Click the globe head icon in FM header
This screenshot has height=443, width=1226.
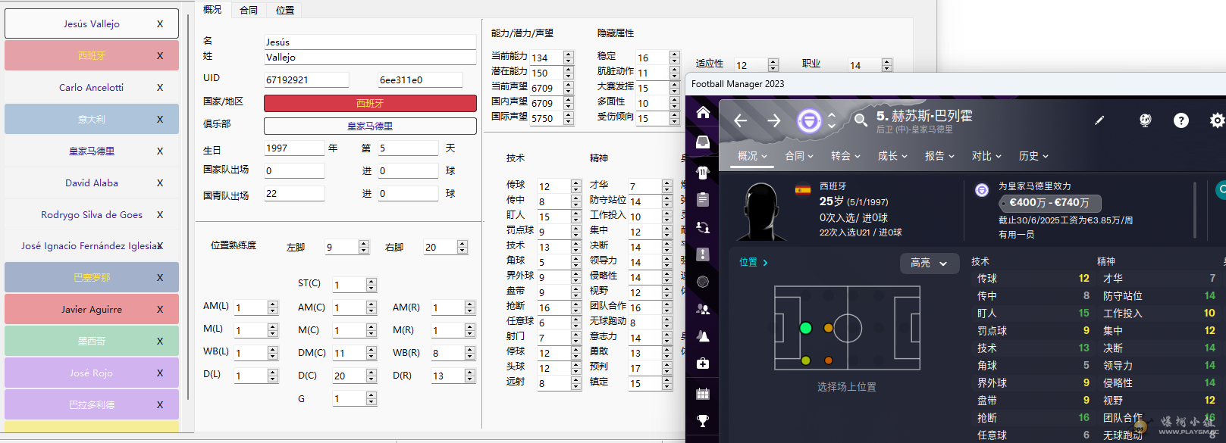pos(1145,120)
